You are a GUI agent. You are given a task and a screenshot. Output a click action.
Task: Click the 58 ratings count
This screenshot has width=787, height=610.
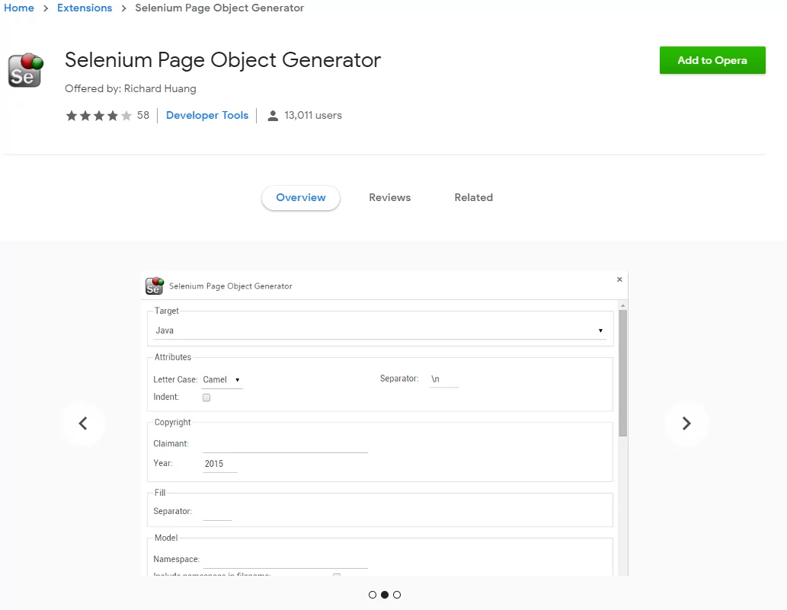coord(143,116)
